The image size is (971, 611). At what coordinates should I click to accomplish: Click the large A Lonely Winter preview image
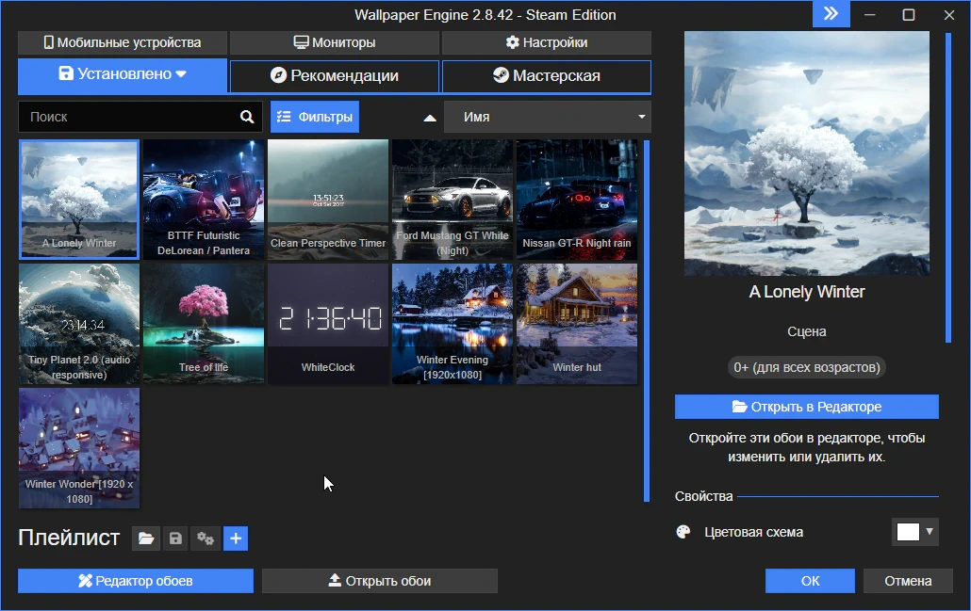click(x=807, y=153)
